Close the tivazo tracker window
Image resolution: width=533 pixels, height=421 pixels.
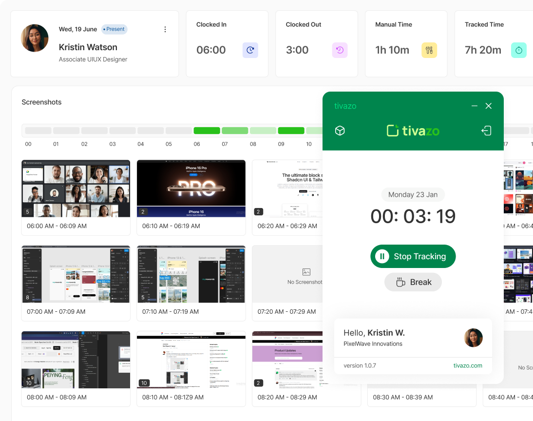489,106
